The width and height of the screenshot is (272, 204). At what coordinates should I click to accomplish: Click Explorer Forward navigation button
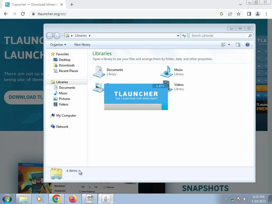tap(57, 36)
